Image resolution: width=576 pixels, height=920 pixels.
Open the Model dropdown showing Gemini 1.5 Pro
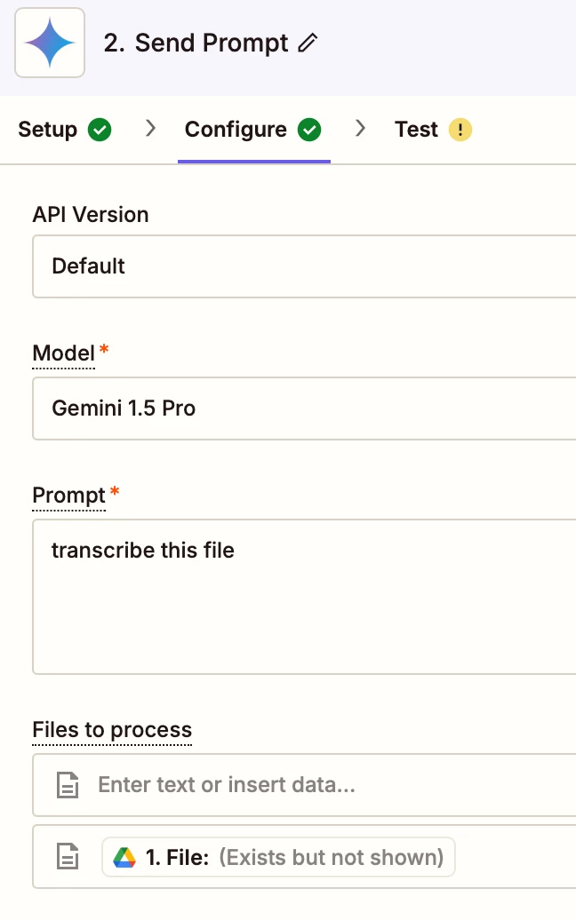(x=304, y=408)
